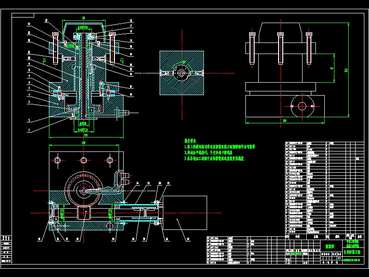Screen dimensions: 369x277
Task: Select the motor rectangle outline in the bottom view
Action: [x=185, y=213]
